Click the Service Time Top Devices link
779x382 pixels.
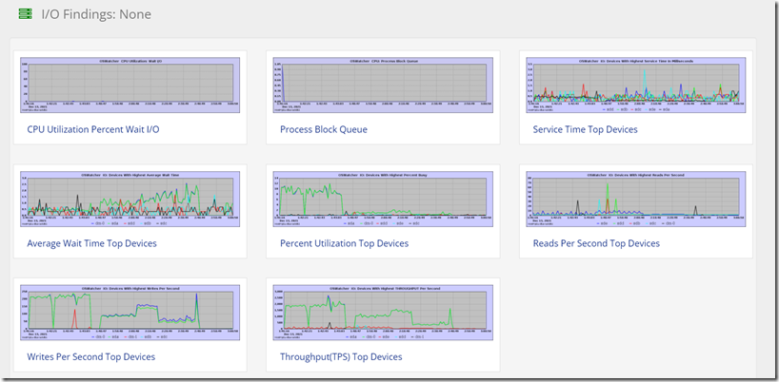586,130
